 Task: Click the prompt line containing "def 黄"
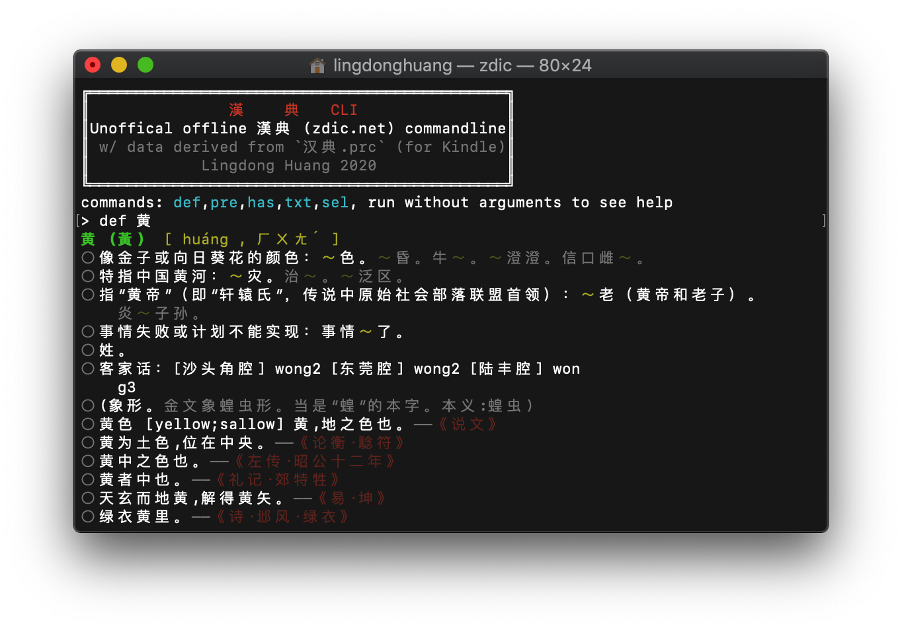point(125,221)
